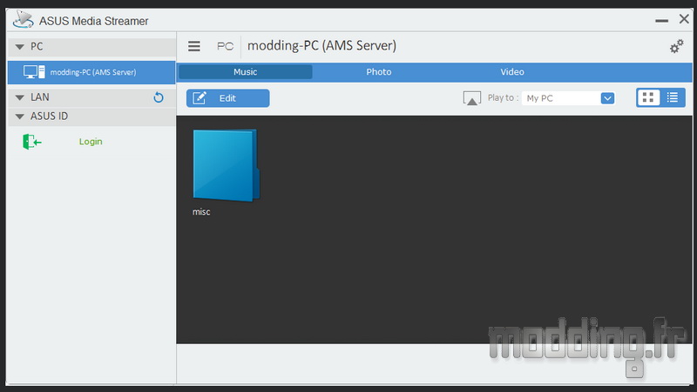The width and height of the screenshot is (697, 392).
Task: Close the ASUS Media Streamer window
Action: [684, 19]
